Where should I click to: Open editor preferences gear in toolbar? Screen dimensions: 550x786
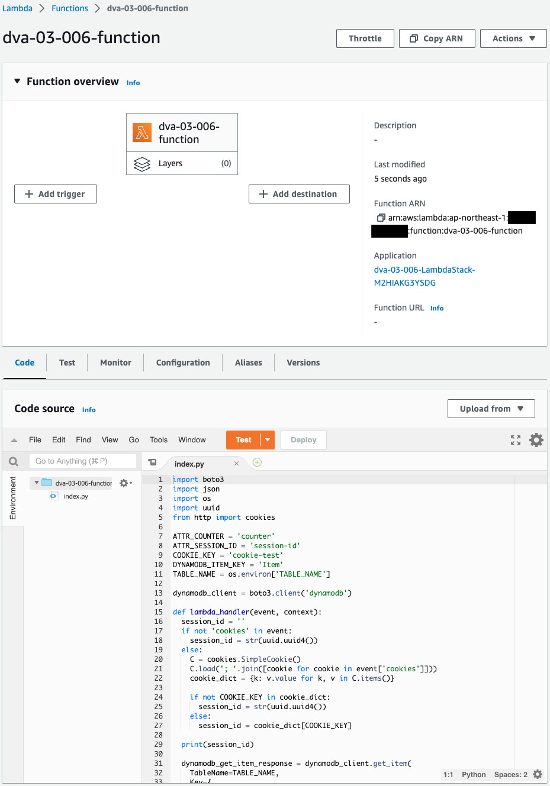(536, 440)
